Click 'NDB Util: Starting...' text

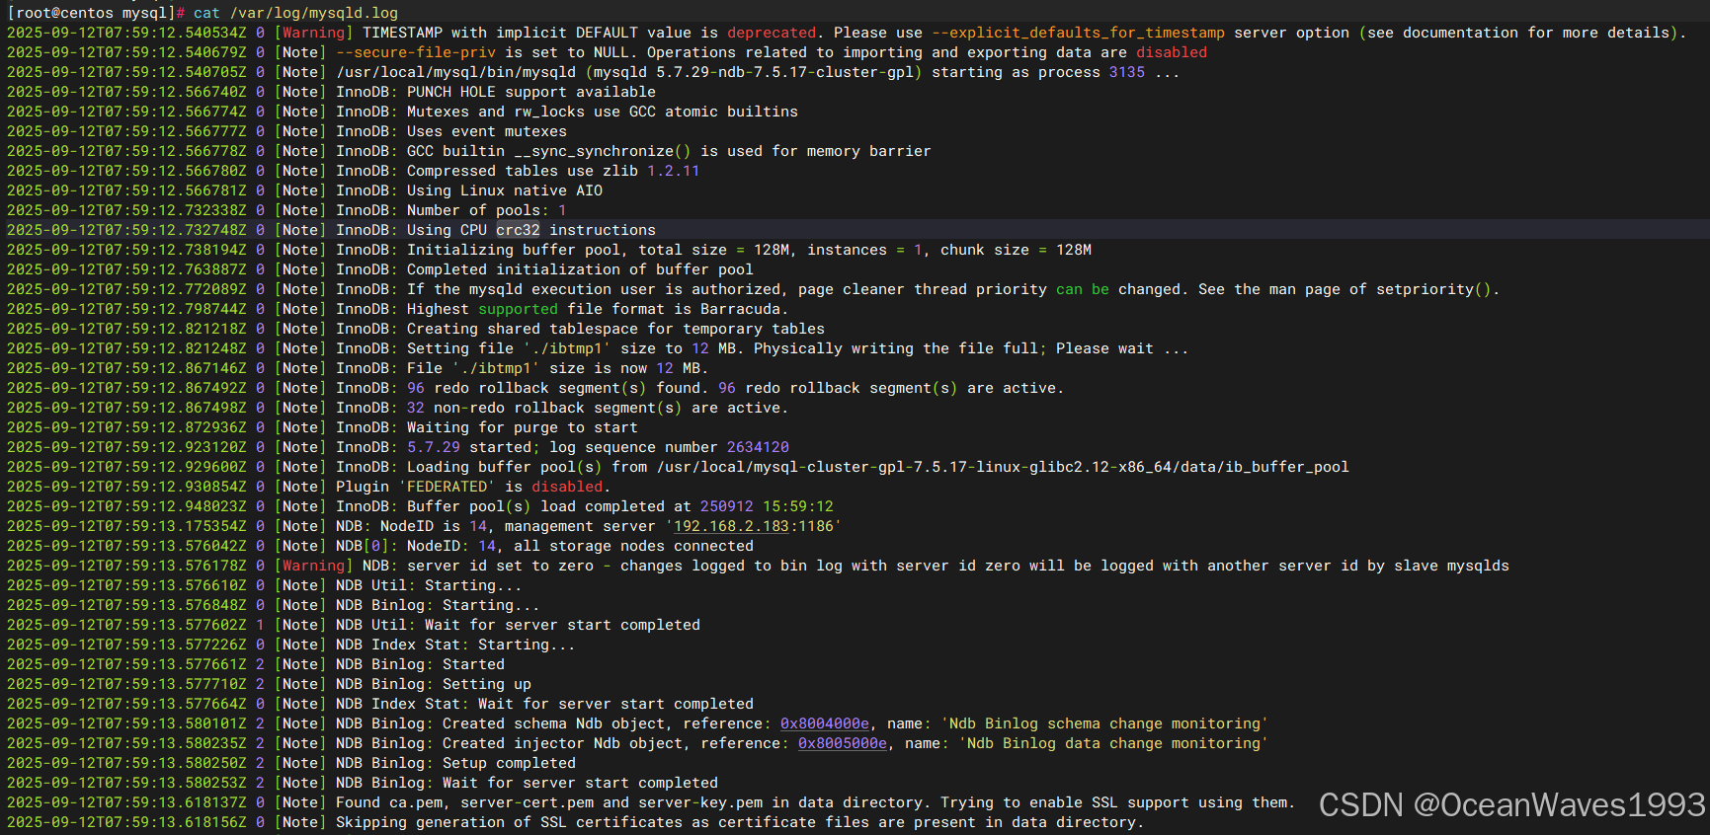click(429, 585)
